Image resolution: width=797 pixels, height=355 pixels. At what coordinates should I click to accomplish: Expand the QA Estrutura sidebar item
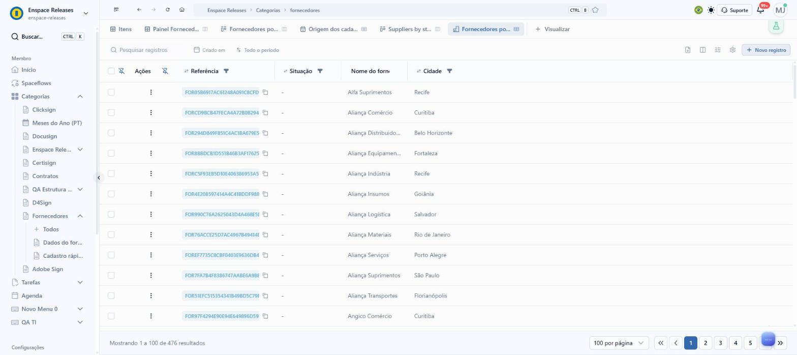coord(80,189)
